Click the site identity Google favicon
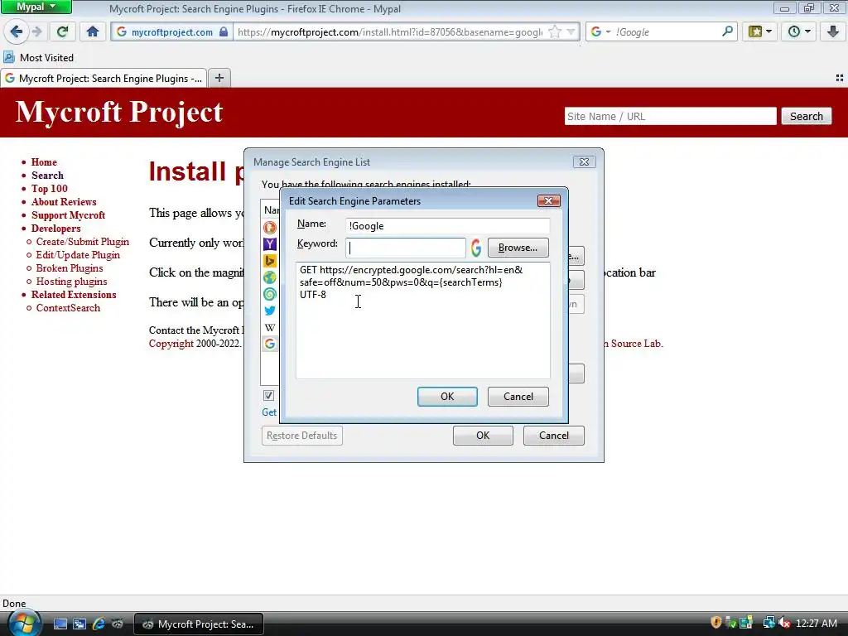Image resolution: width=848 pixels, height=636 pixels. coord(122,32)
